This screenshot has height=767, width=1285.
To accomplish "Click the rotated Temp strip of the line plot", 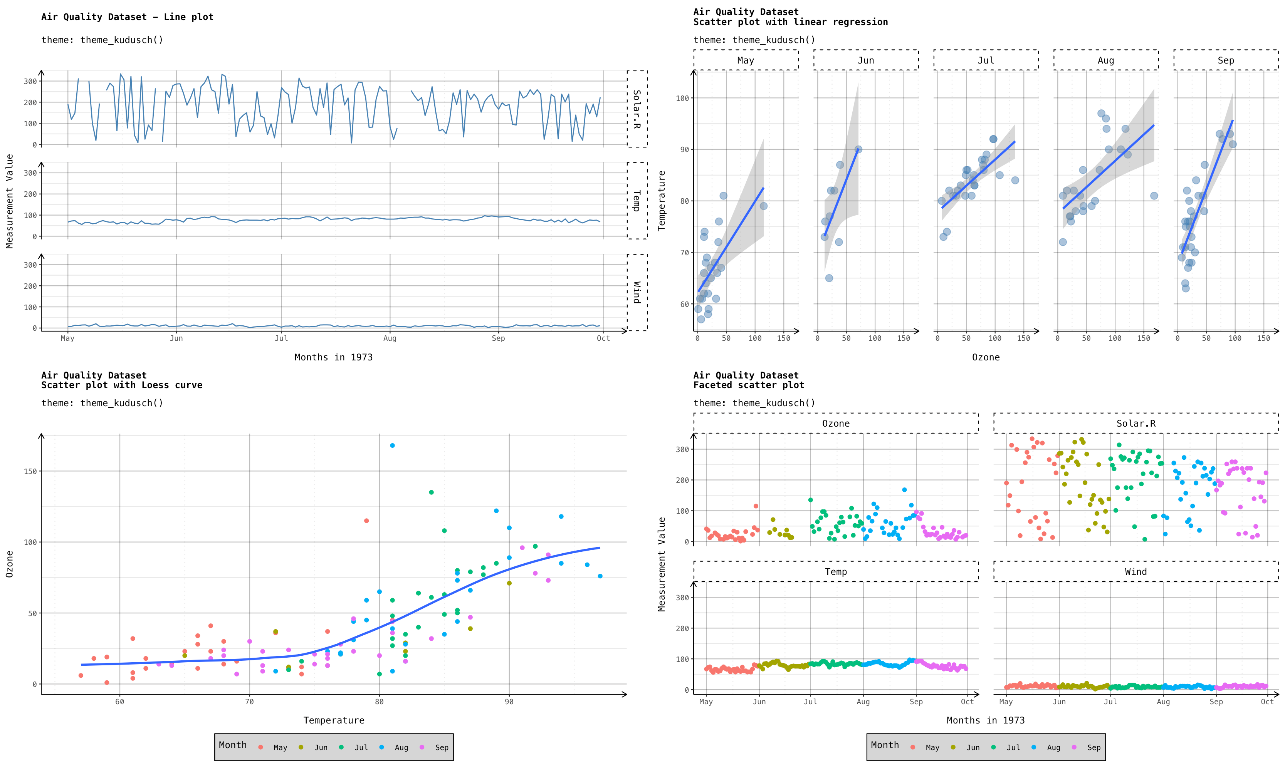I will 637,201.
